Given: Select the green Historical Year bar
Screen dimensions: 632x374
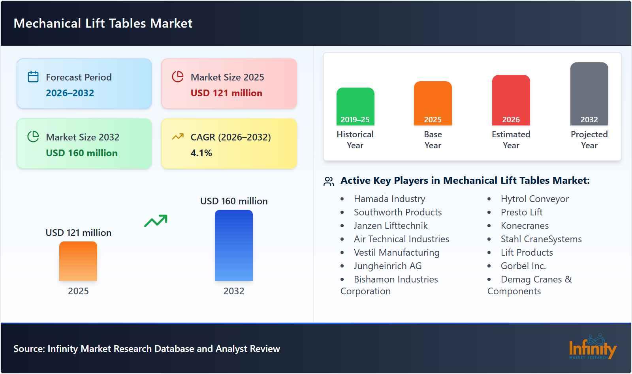Looking at the screenshot, I should pyautogui.click(x=355, y=107).
